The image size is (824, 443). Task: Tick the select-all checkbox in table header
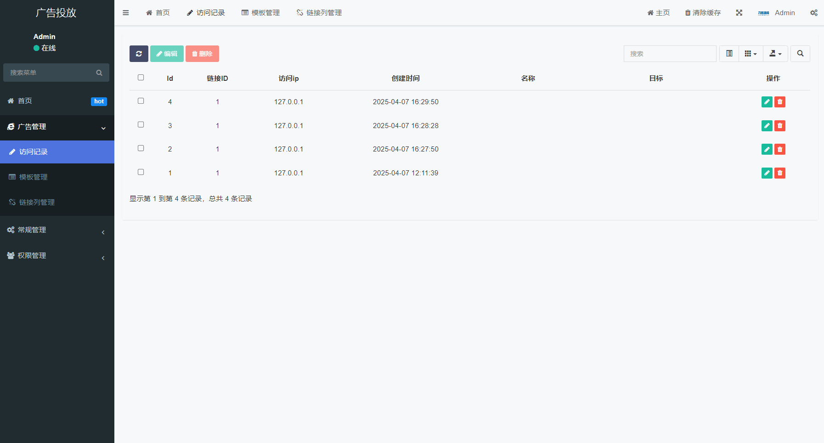coord(141,77)
